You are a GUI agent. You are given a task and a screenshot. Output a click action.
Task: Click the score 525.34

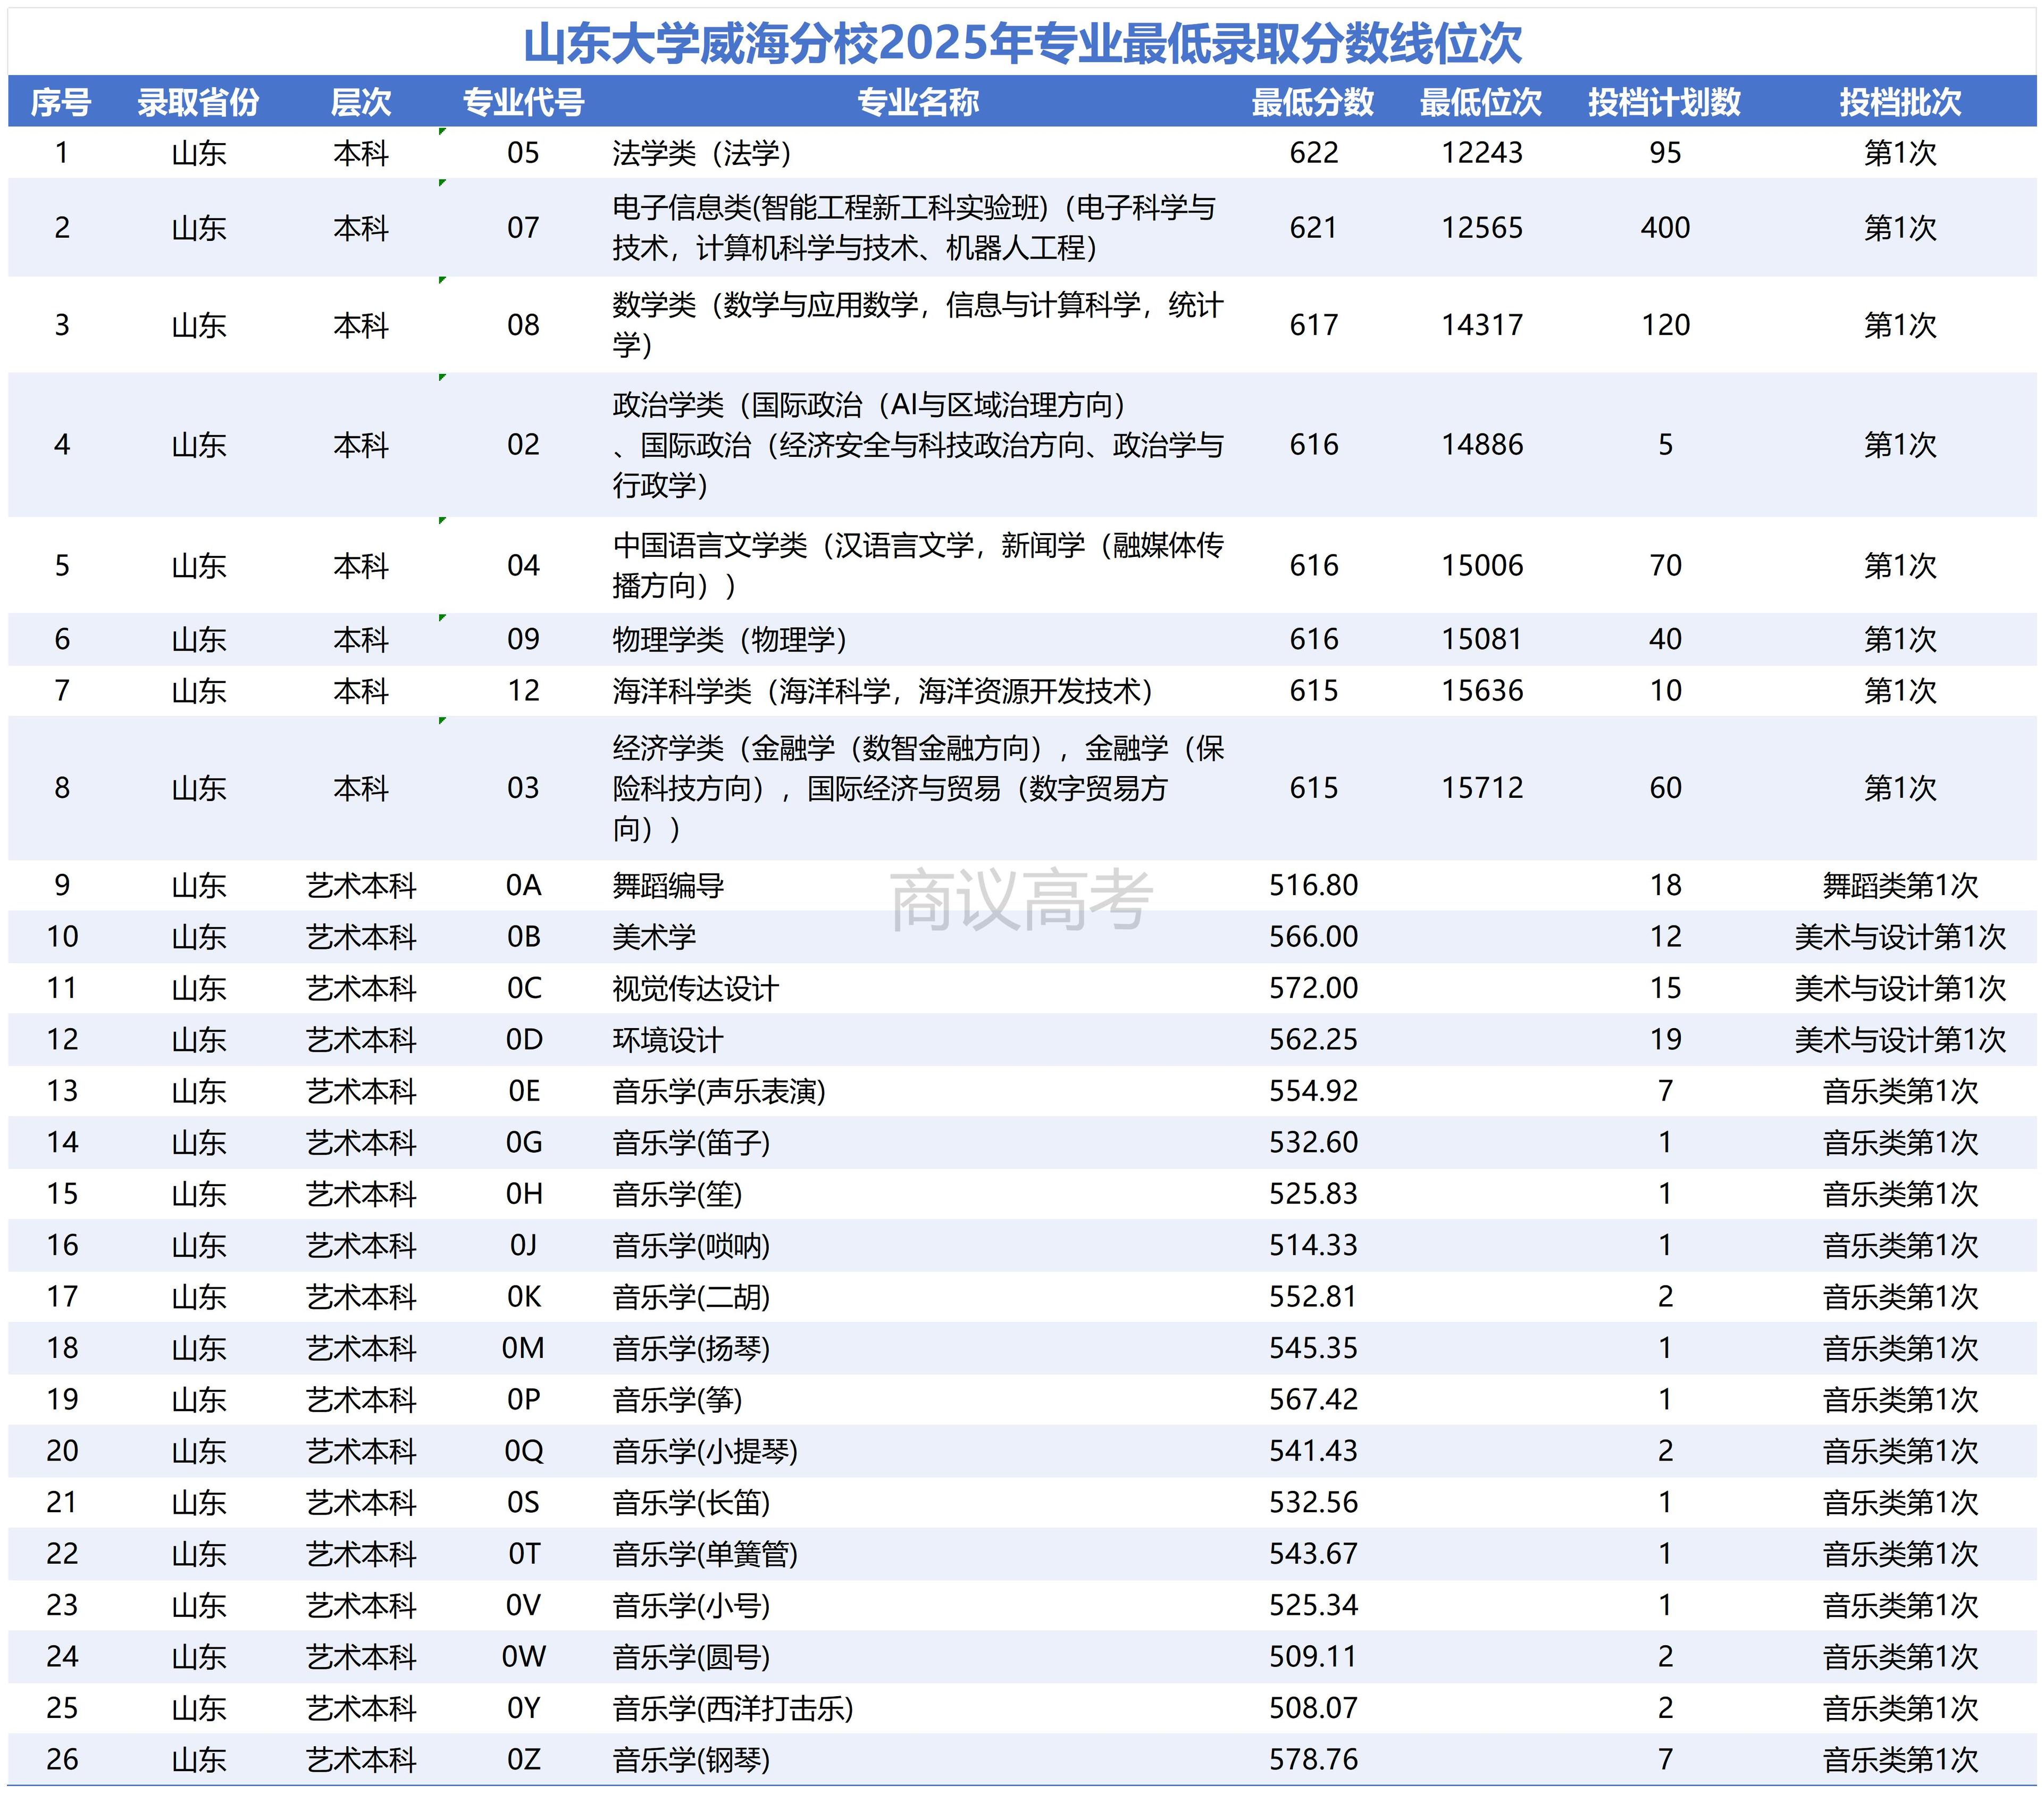point(1313,1607)
